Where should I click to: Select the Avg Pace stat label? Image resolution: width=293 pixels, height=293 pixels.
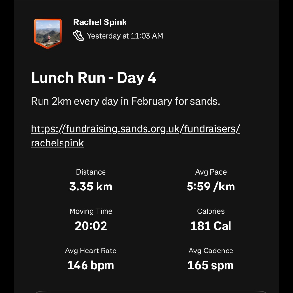(210, 172)
